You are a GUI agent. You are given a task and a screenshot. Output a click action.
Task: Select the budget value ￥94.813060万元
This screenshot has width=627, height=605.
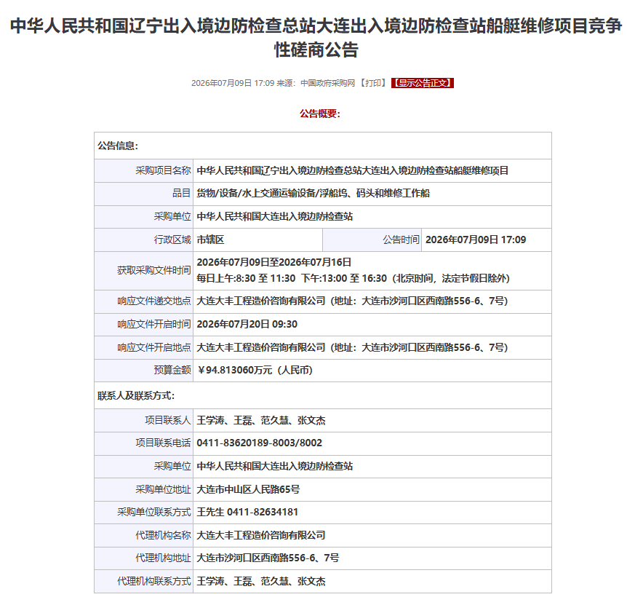(x=255, y=370)
